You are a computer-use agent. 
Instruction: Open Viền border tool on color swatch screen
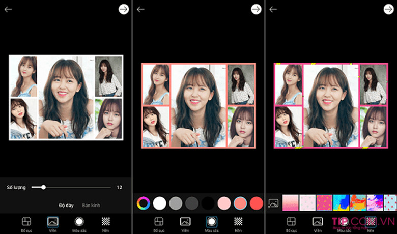tap(185, 224)
